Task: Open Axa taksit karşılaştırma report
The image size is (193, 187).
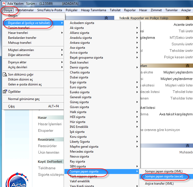Action: [176, 114]
